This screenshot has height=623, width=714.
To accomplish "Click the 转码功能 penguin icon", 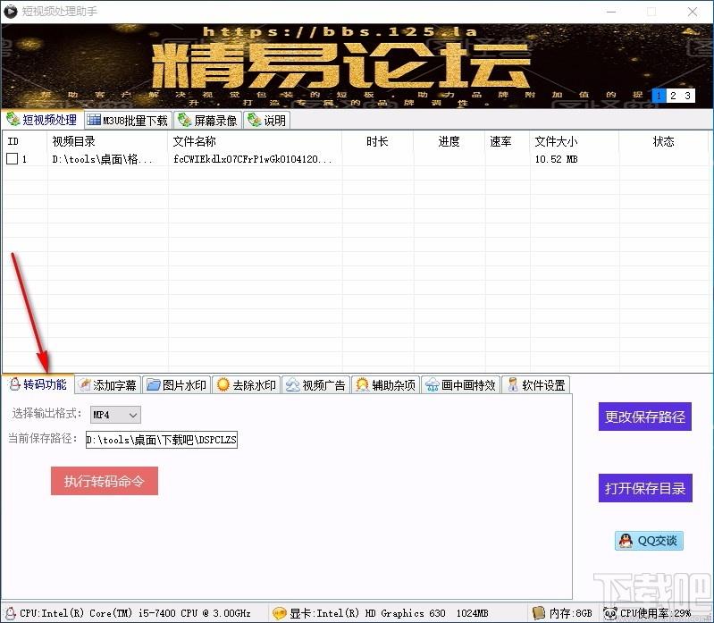I will pos(14,384).
